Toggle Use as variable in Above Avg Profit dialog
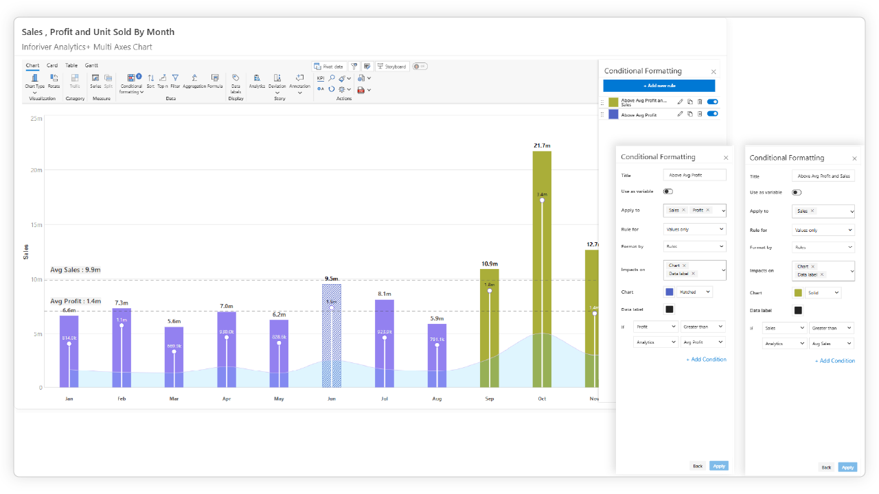Screen dimensions: 879x494 point(667,192)
